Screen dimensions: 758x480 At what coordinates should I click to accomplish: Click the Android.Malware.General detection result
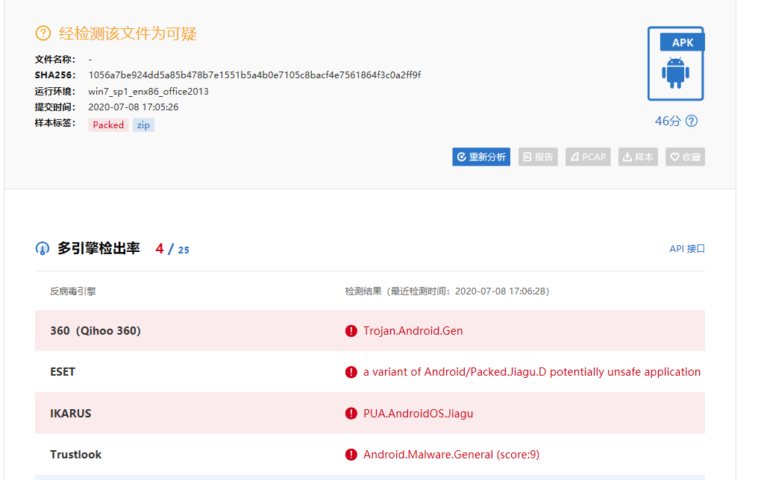pos(451,455)
